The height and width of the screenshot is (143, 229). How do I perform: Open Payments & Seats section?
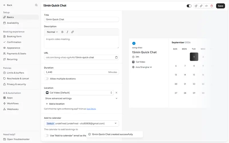20,53
